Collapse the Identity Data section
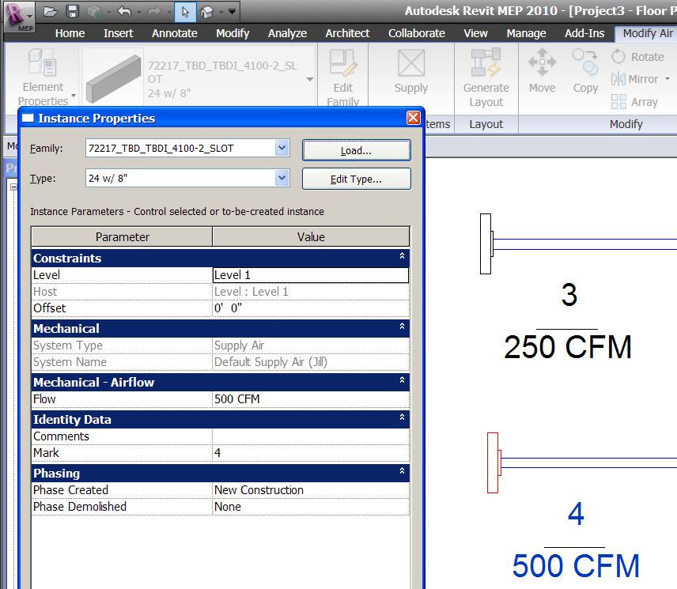 pyautogui.click(x=402, y=417)
